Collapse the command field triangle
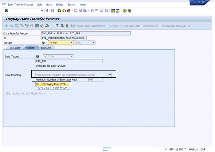Viewport: 215px width, 152px height. [x=47, y=11]
